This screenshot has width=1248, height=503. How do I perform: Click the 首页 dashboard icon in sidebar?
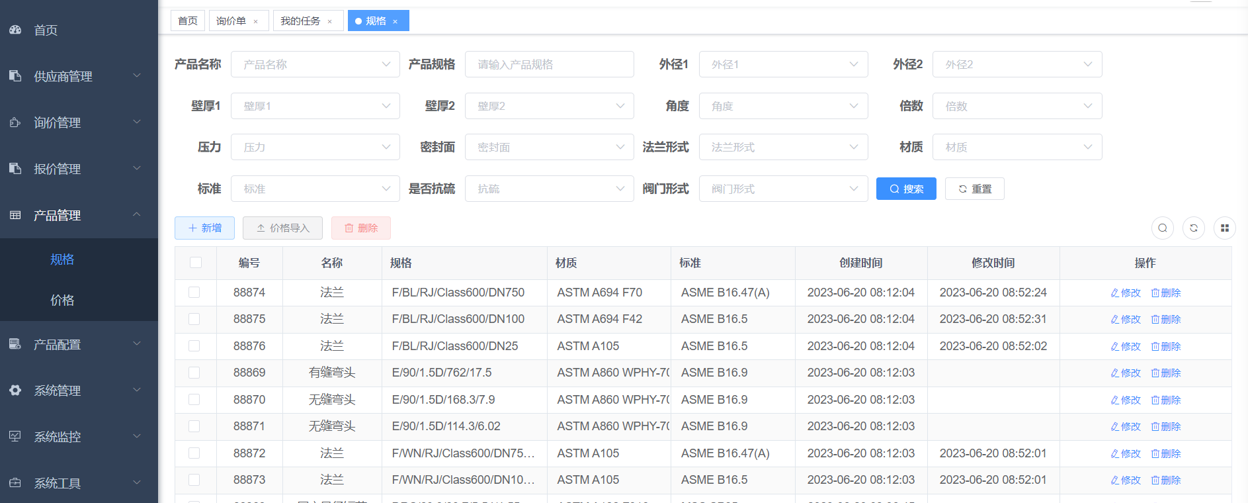[15, 30]
